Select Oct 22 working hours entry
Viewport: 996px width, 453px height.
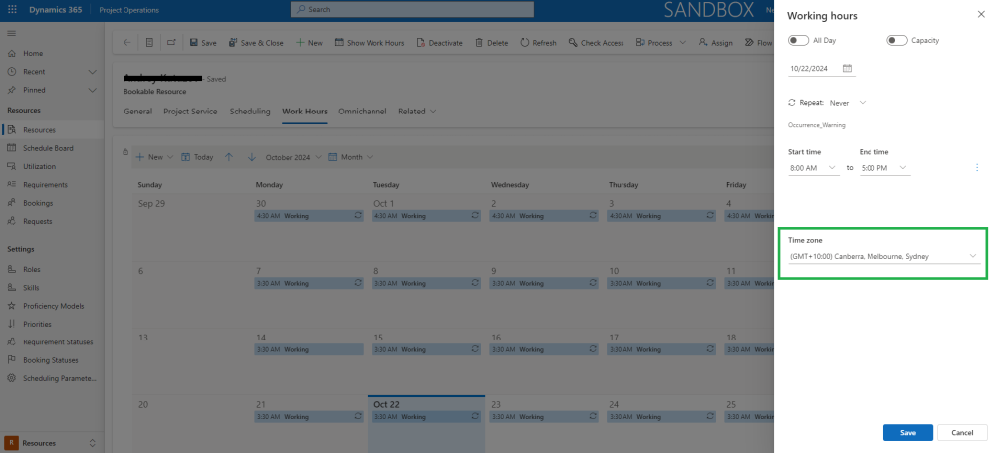coord(425,417)
